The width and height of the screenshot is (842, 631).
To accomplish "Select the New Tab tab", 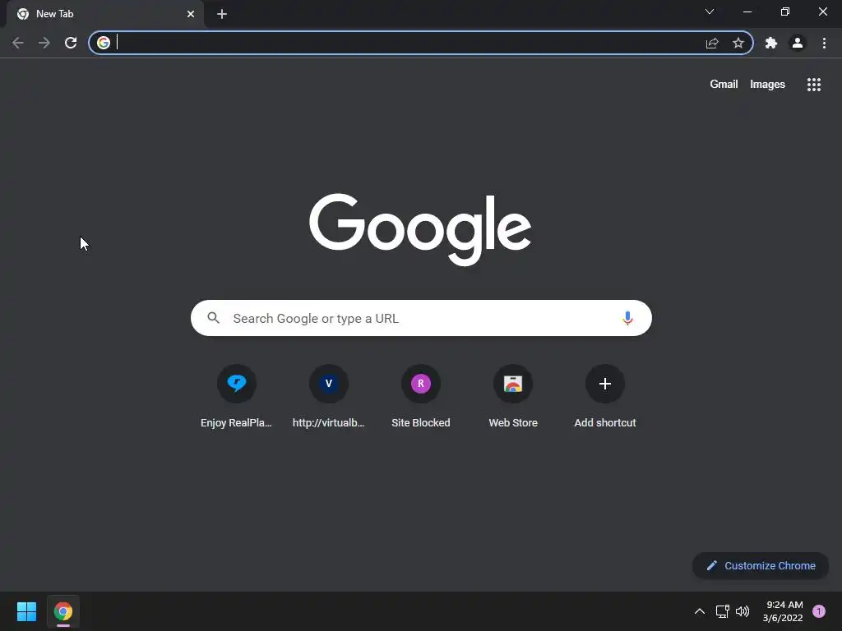I will click(105, 14).
